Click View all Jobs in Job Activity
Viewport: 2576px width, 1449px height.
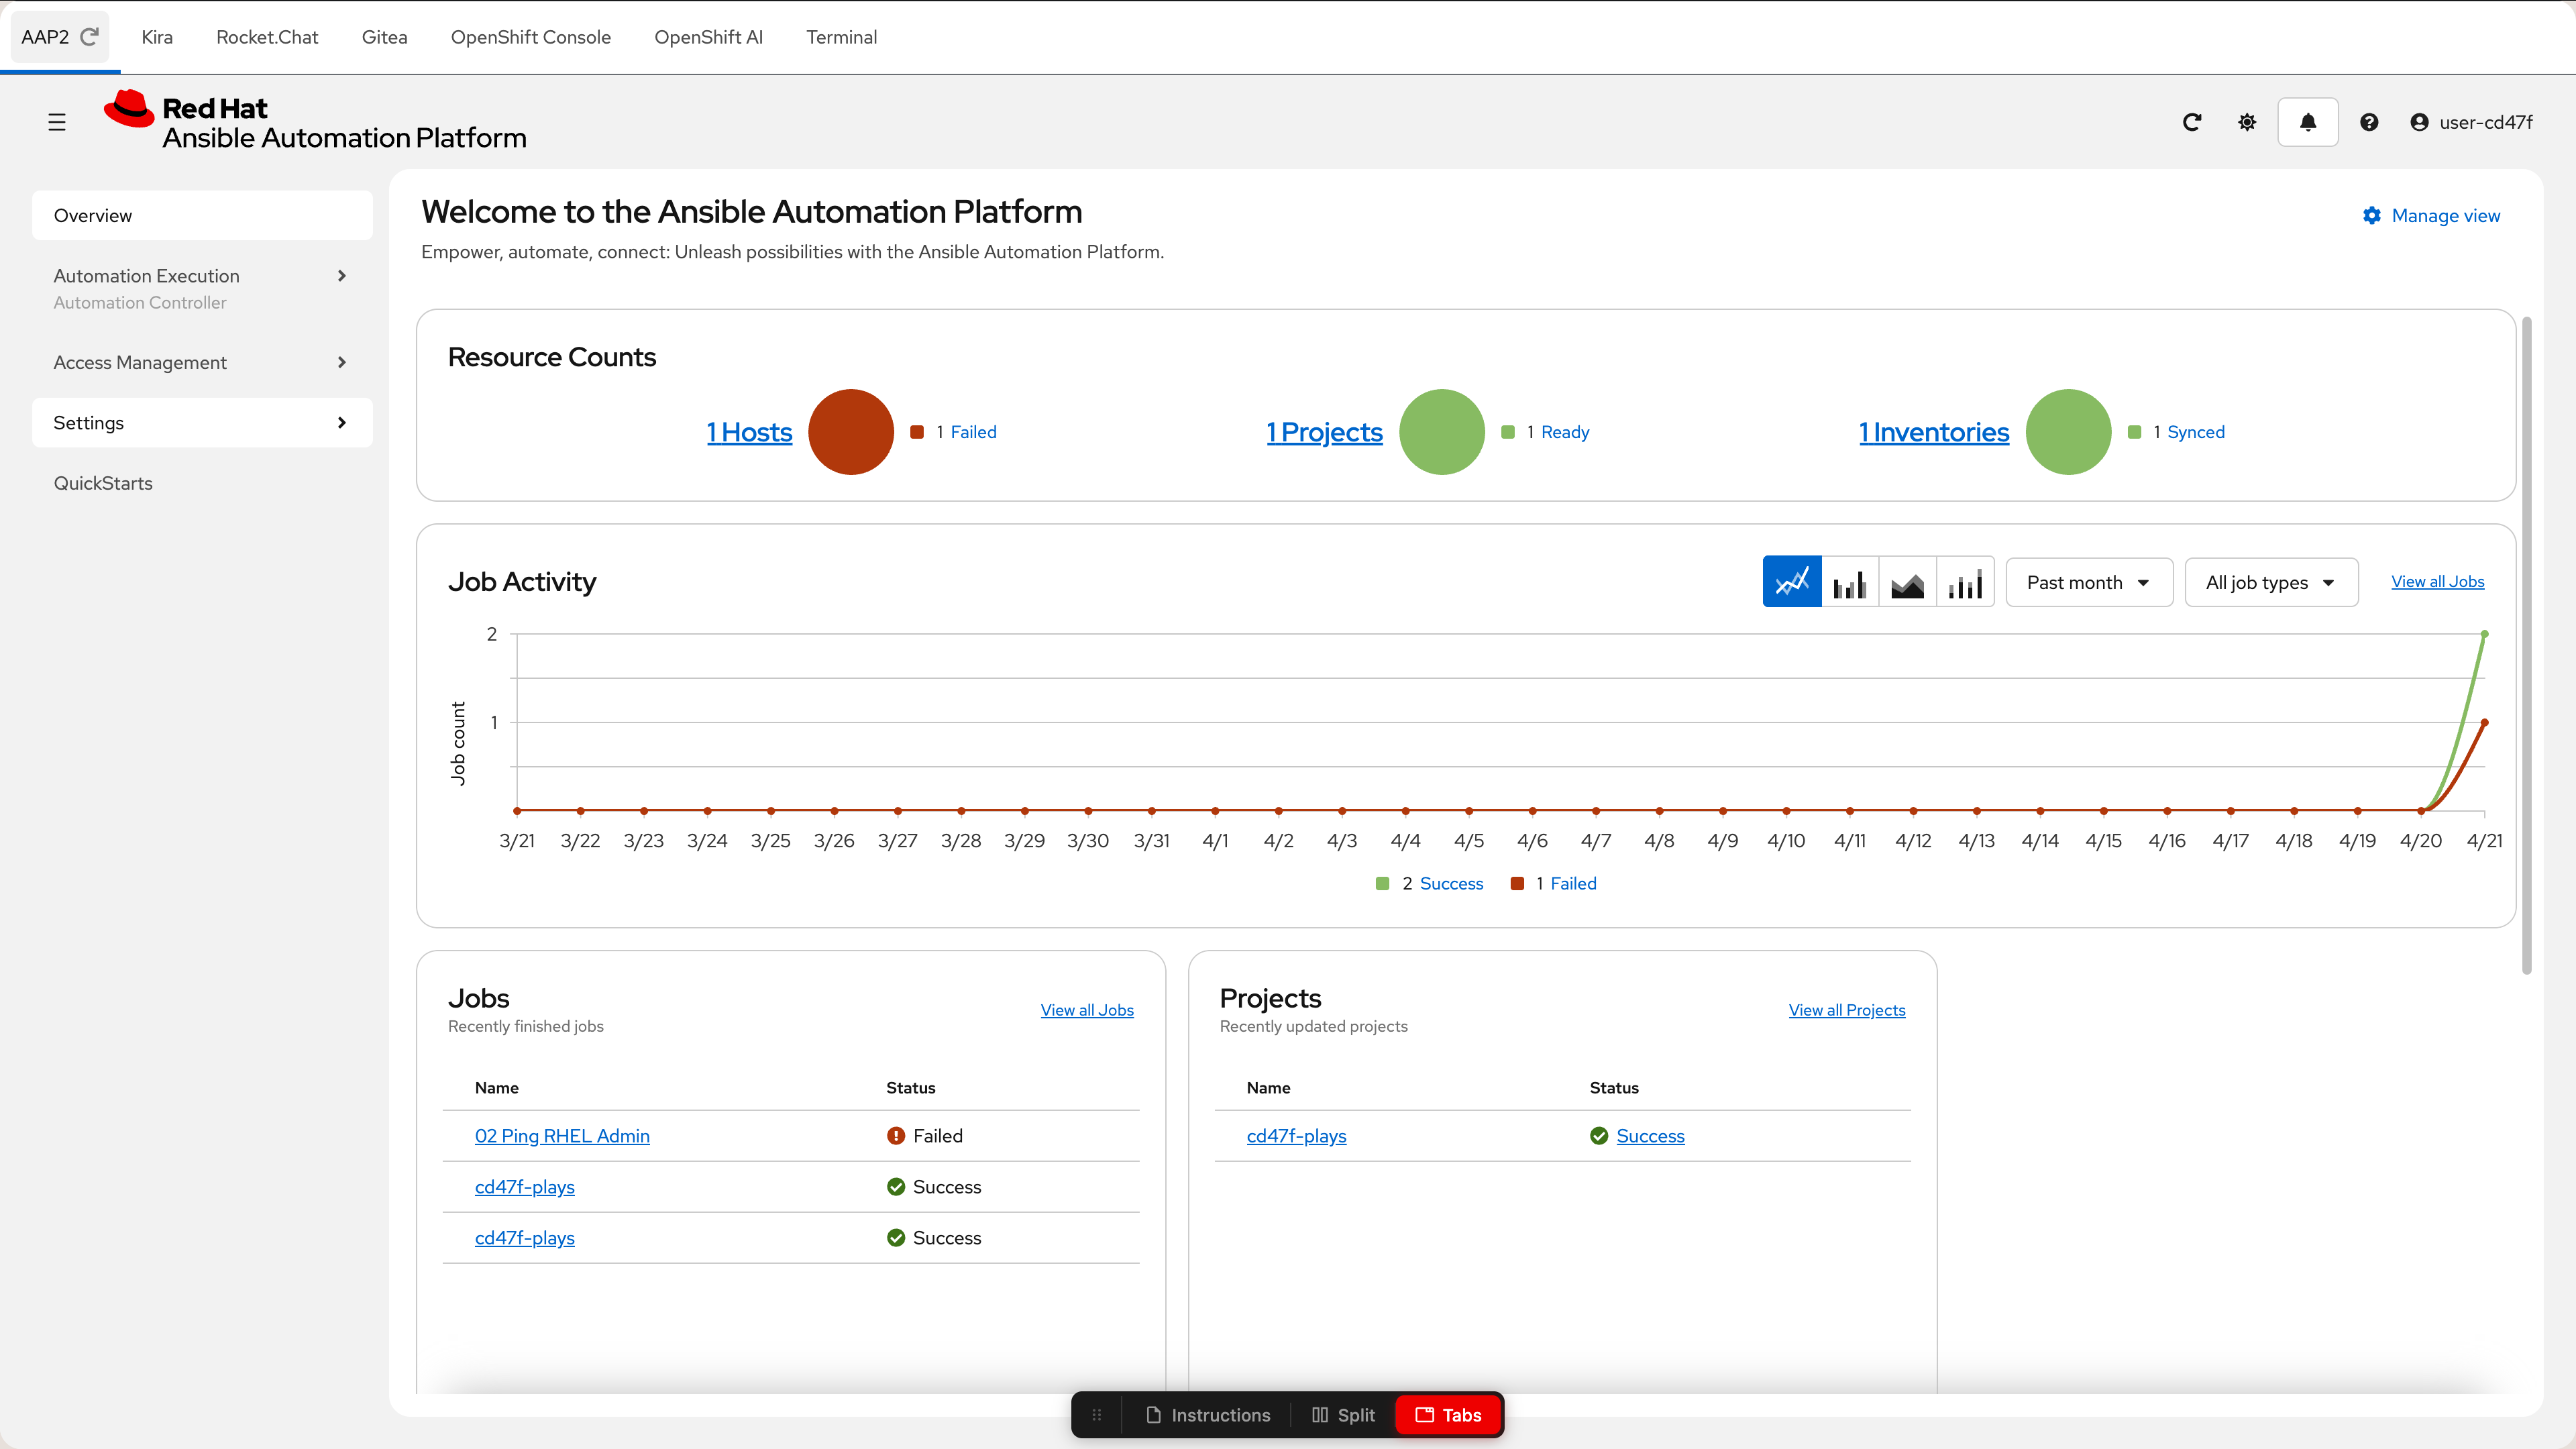click(x=2437, y=582)
